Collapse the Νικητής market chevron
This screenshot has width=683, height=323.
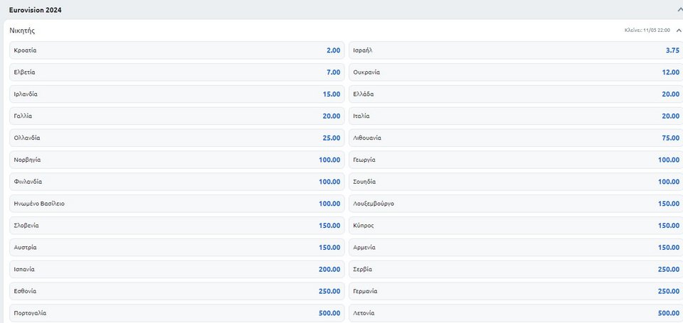(678, 31)
